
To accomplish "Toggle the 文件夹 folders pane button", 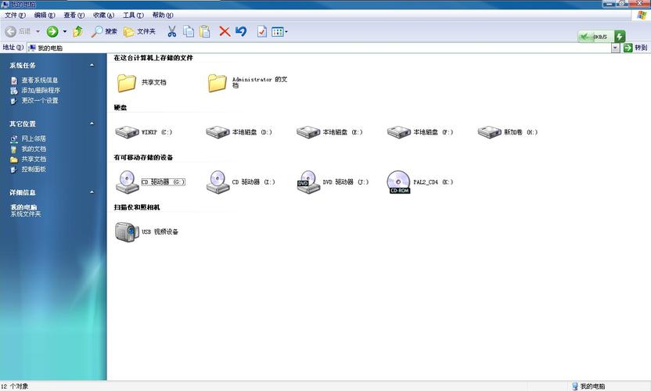I will tap(139, 31).
